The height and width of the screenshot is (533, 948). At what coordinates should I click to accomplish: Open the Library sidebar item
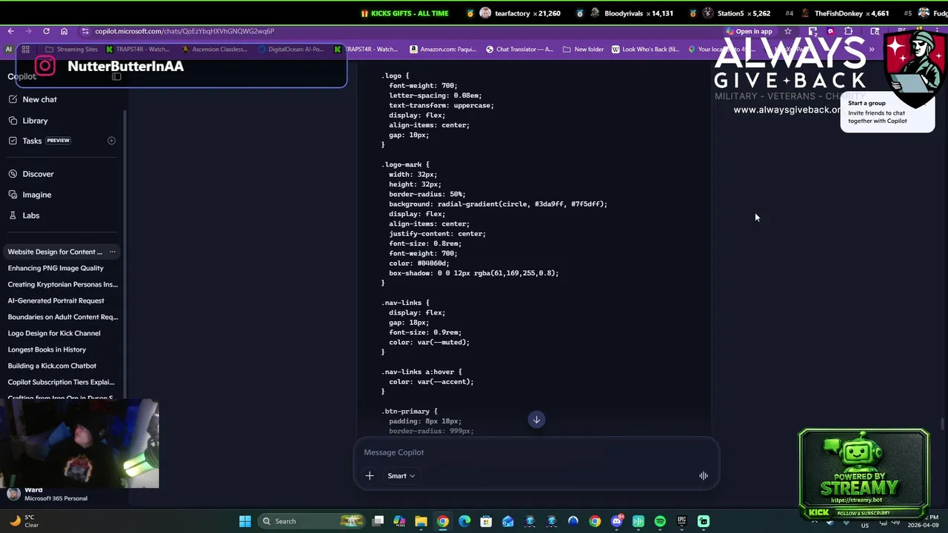pyautogui.click(x=35, y=121)
